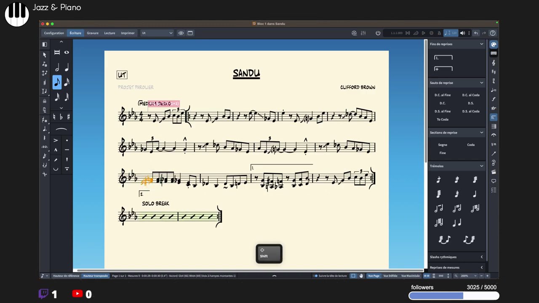Select the Écriture mode tab
The image size is (539, 303).
click(75, 33)
